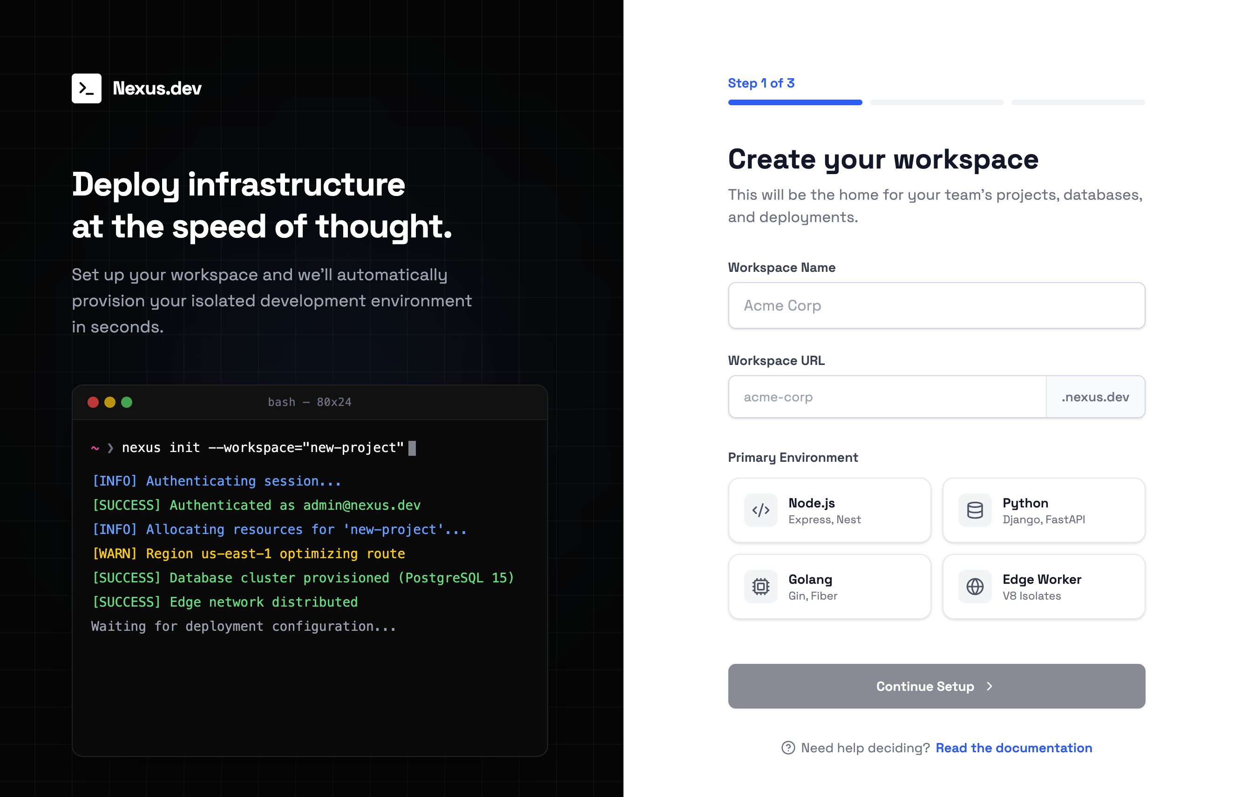The image size is (1248, 797).
Task: Click the Workspace Name input field
Action: click(936, 305)
